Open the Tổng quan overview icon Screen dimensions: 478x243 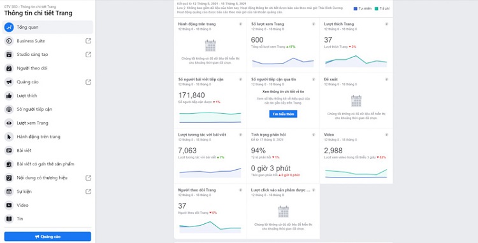pyautogui.click(x=9, y=27)
